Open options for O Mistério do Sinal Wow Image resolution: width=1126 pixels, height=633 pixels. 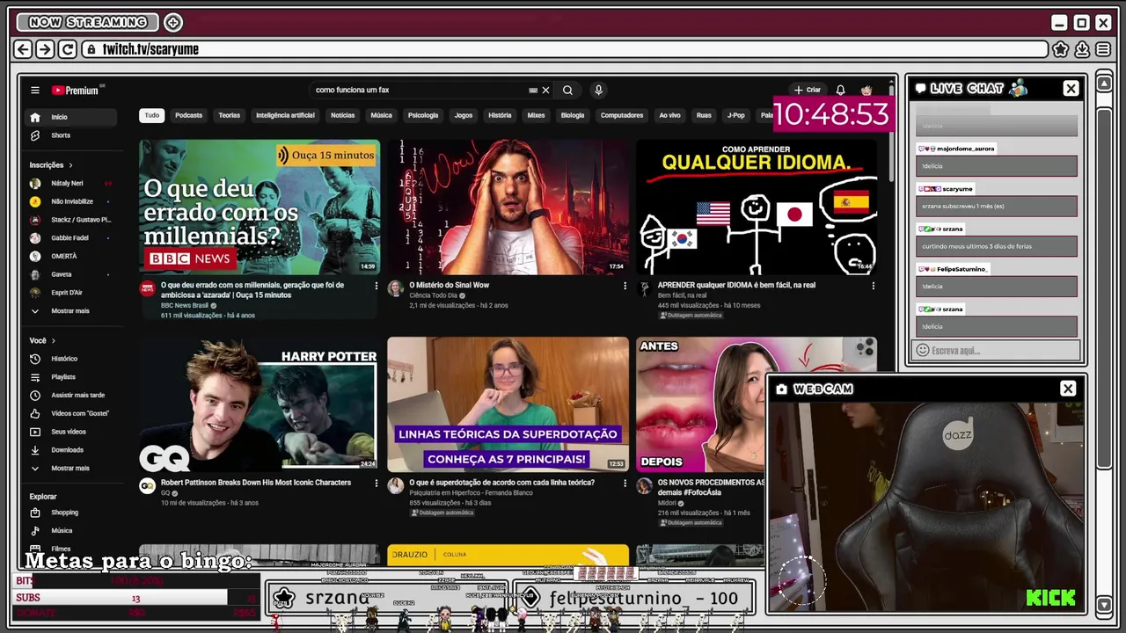tap(625, 286)
